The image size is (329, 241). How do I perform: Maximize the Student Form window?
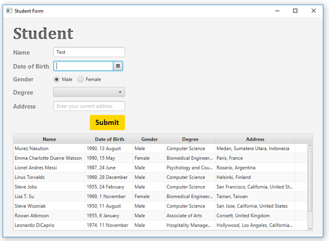click(x=295, y=11)
